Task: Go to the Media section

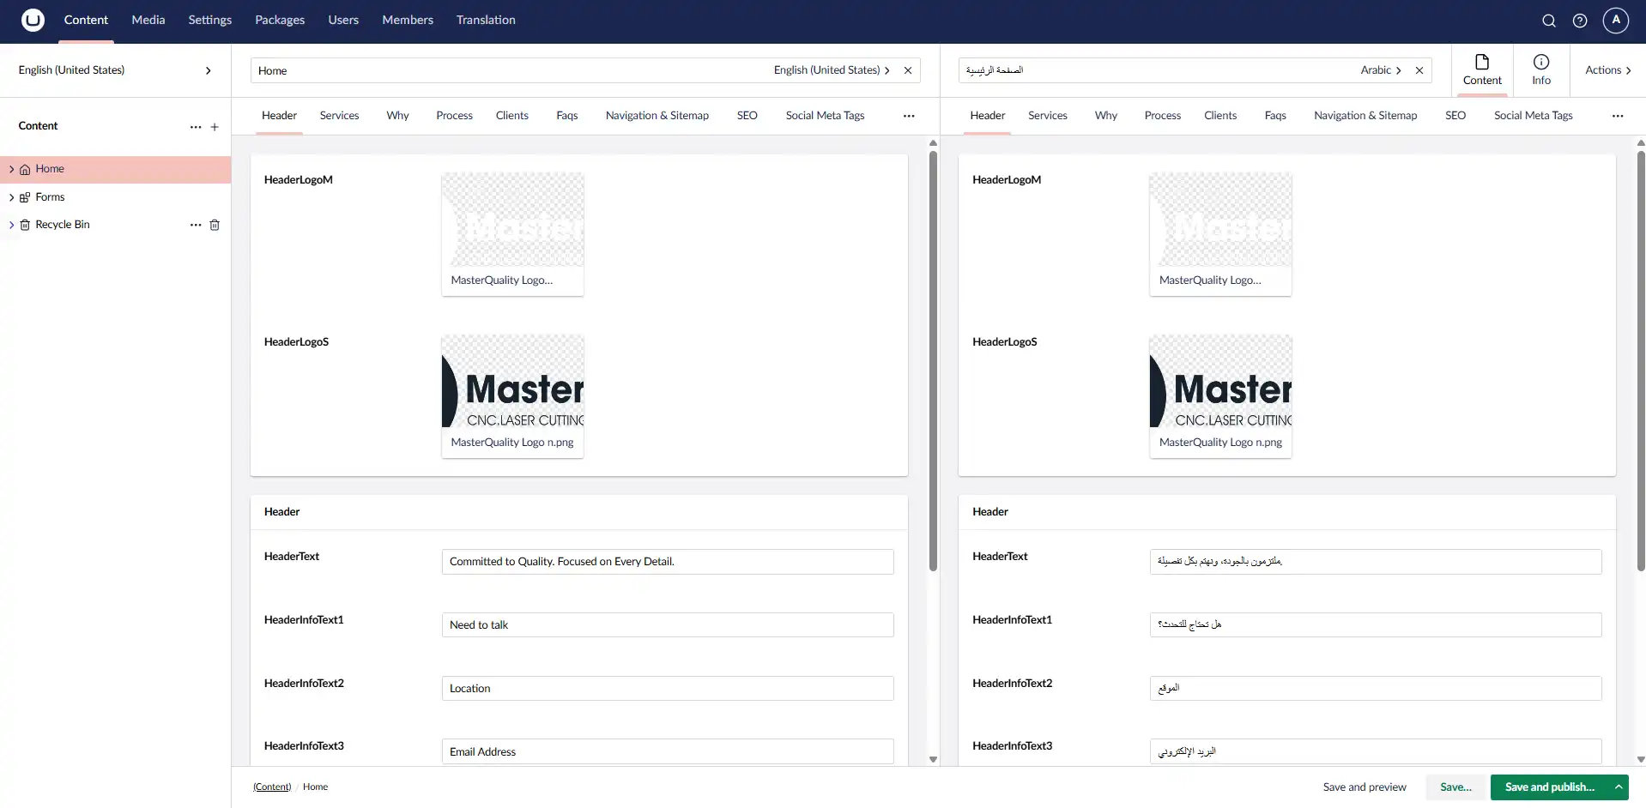Action: click(148, 20)
